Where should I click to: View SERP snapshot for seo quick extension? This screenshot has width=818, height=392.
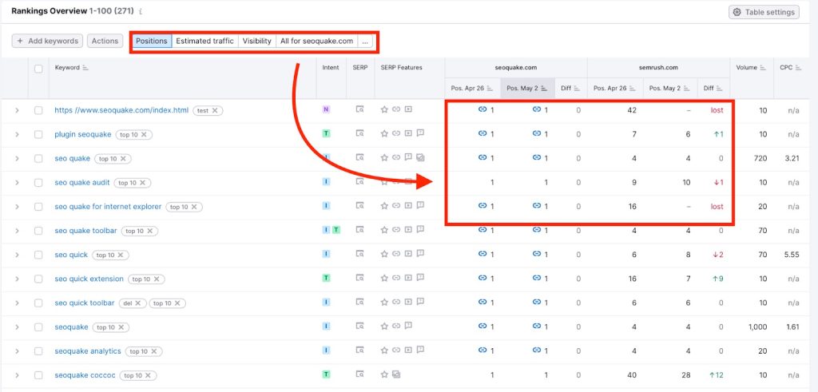click(x=359, y=279)
